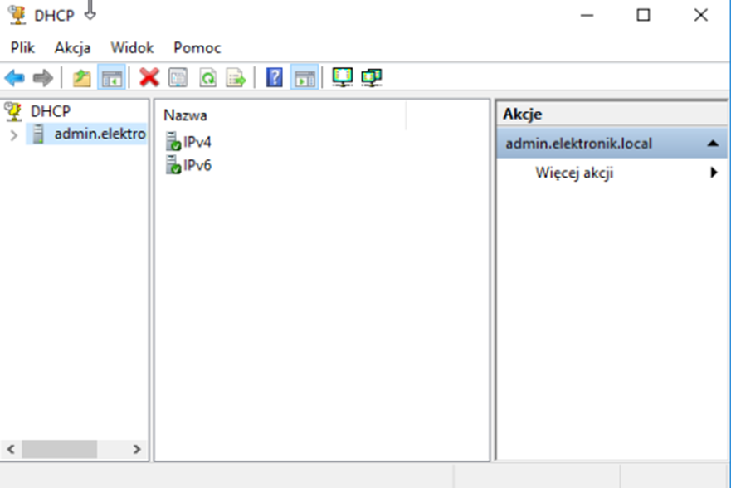Viewport: 731px width, 488px height.
Task: Expand the admin.elektro server tree node
Action: pyautogui.click(x=13, y=134)
